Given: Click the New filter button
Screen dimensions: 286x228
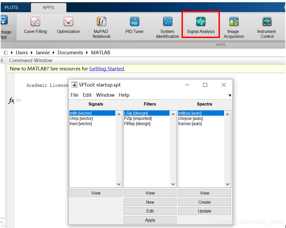Looking at the screenshot, I should pos(150,202).
